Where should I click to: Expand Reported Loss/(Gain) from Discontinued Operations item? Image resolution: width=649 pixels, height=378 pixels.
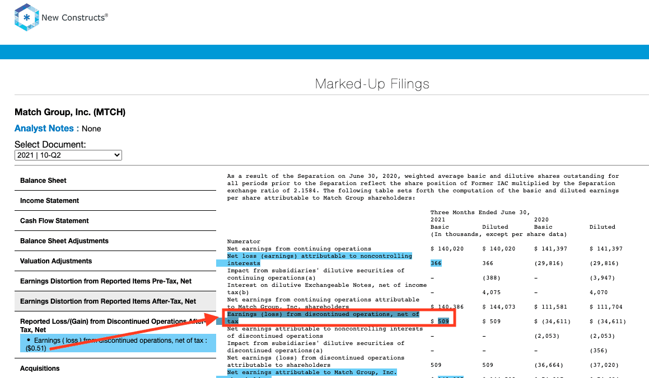click(112, 325)
